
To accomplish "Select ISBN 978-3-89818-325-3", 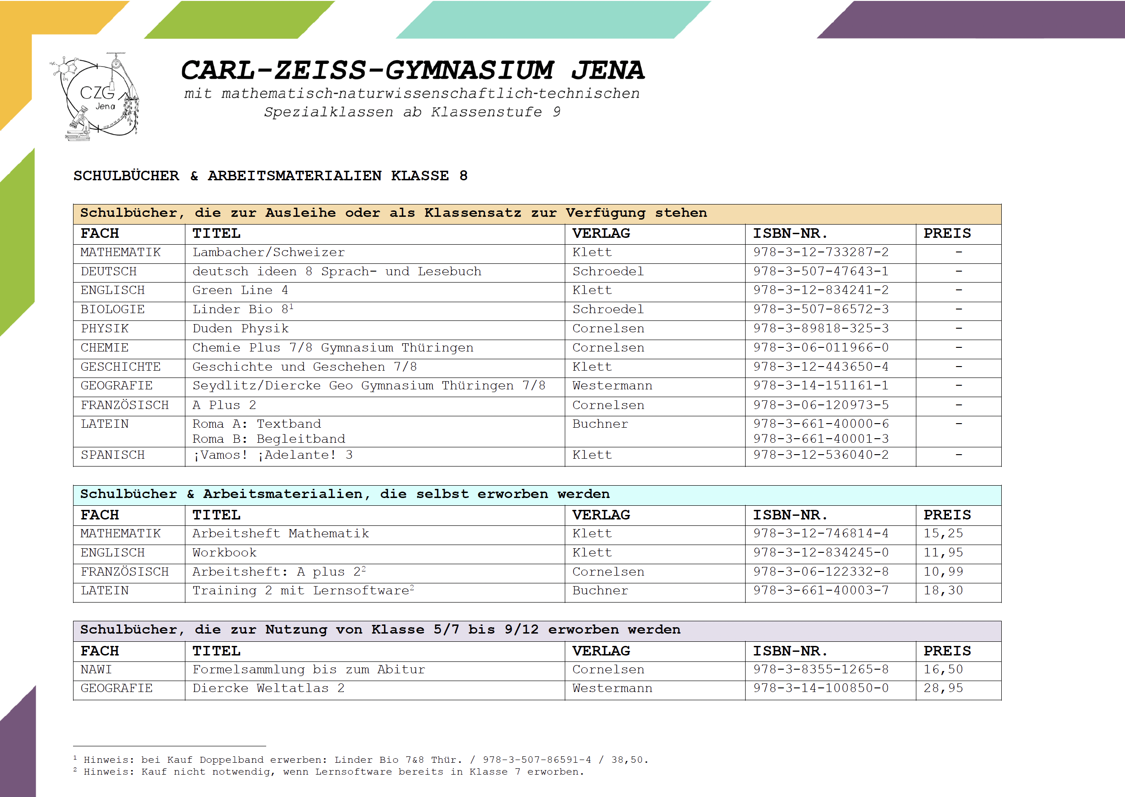I will coord(820,328).
